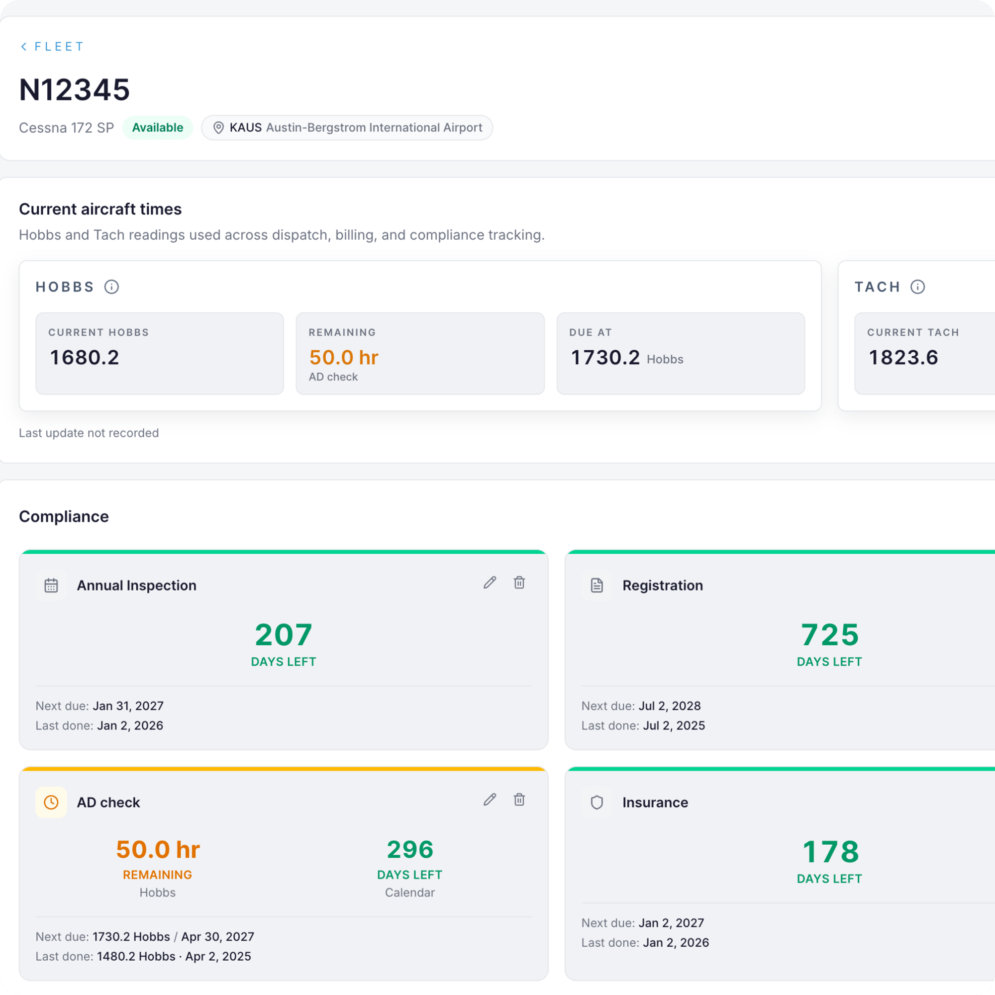Image resolution: width=995 pixels, height=995 pixels.
Task: Go back to Fleet list
Action: [x=52, y=46]
